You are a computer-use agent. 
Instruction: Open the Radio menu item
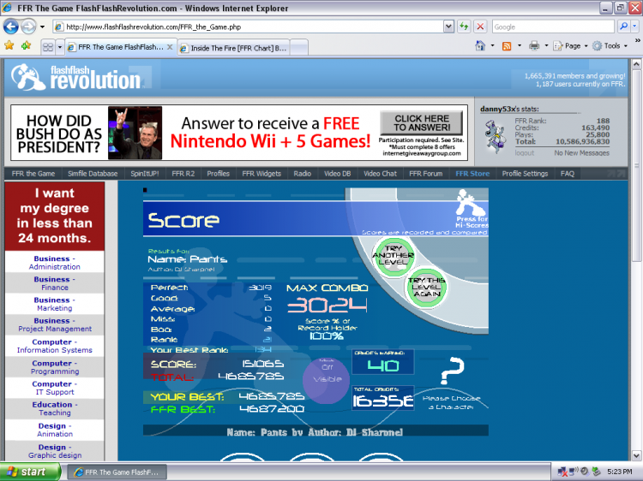coord(303,174)
